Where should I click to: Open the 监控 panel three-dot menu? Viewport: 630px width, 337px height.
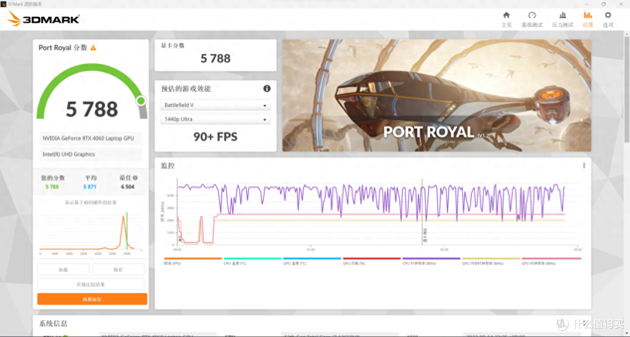(584, 166)
